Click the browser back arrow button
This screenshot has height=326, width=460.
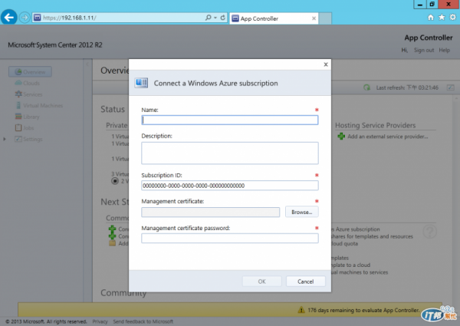(x=8, y=18)
